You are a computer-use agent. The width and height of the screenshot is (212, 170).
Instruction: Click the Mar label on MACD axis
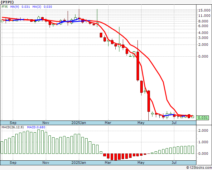point(108,163)
